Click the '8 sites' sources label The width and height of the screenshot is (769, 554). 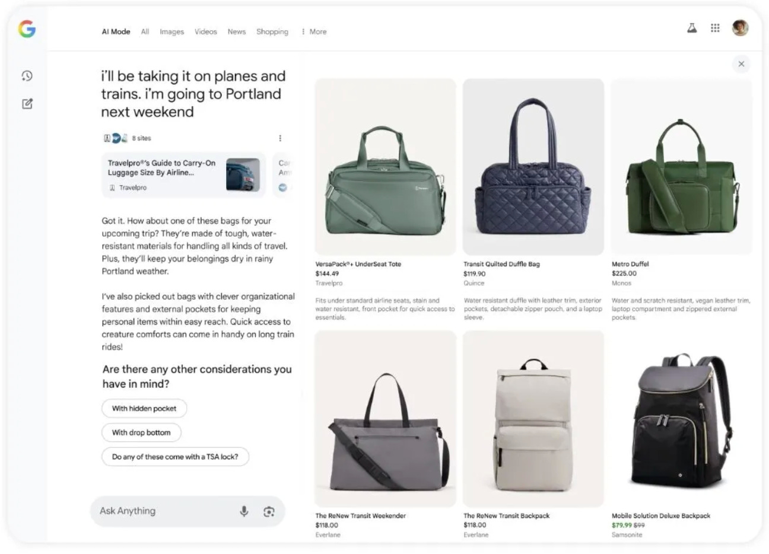142,138
